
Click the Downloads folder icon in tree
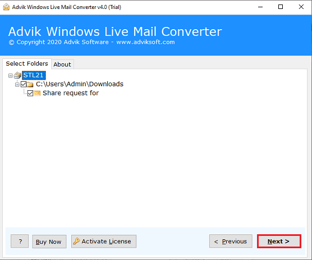click(30, 85)
